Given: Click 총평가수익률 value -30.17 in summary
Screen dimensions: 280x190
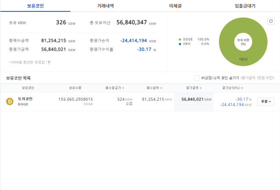Looking at the screenshot, I should point(144,49).
